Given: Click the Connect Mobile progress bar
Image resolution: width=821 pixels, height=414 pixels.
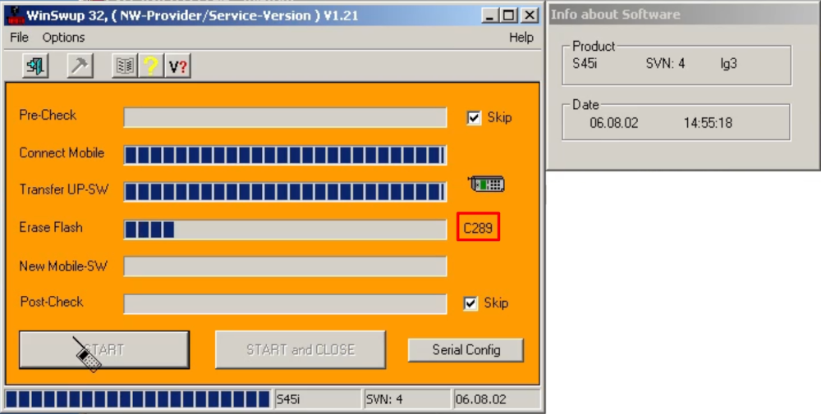Looking at the screenshot, I should 285,155.
